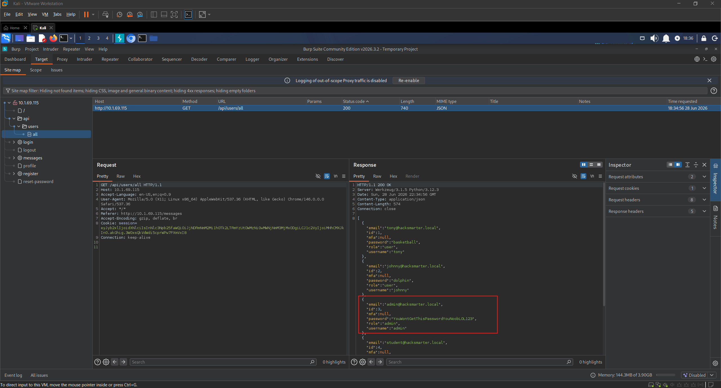Open Inspector side tab icon
Image resolution: width=721 pixels, height=388 pixels.
point(715,166)
